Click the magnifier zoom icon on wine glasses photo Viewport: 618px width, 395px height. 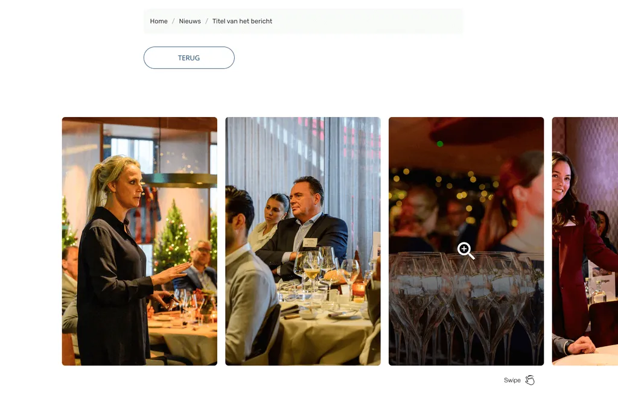pos(466,251)
